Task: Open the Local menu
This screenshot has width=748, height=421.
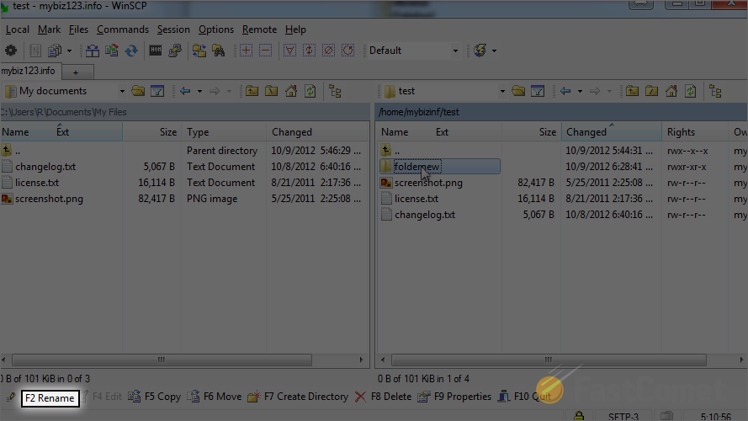Action: 18,29
